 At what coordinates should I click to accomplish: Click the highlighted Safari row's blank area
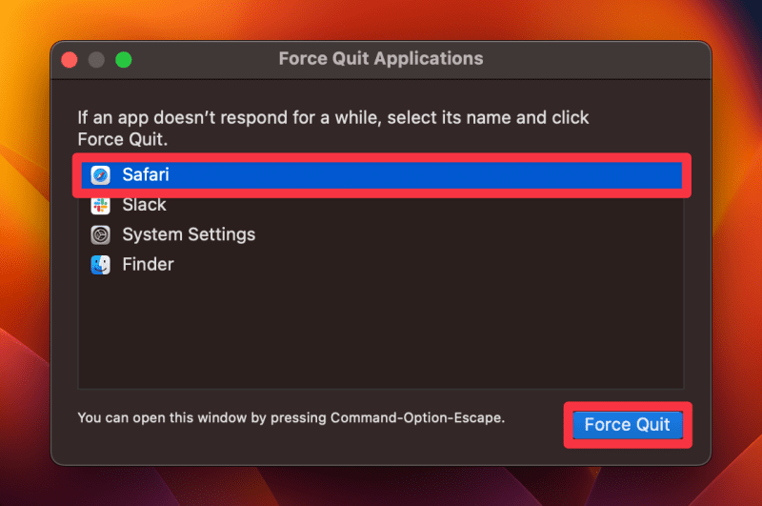[429, 175]
